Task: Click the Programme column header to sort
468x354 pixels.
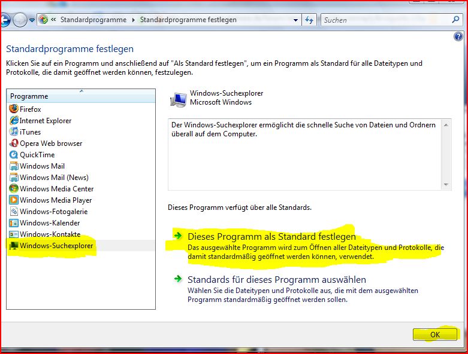Action: pos(81,96)
